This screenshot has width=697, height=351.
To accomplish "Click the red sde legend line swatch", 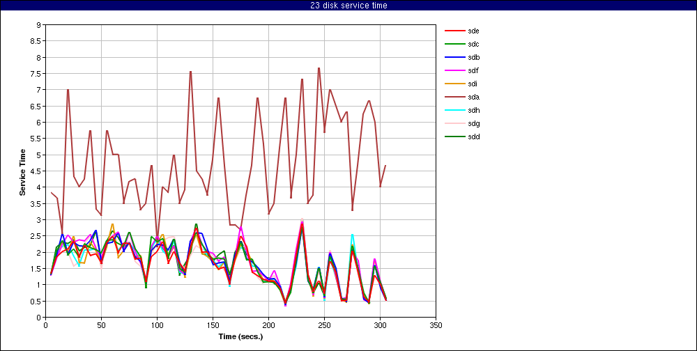I will click(454, 31).
